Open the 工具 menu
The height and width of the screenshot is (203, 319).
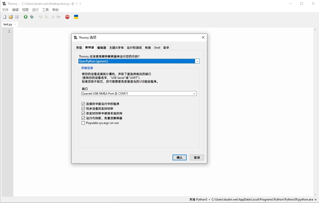click(x=45, y=10)
